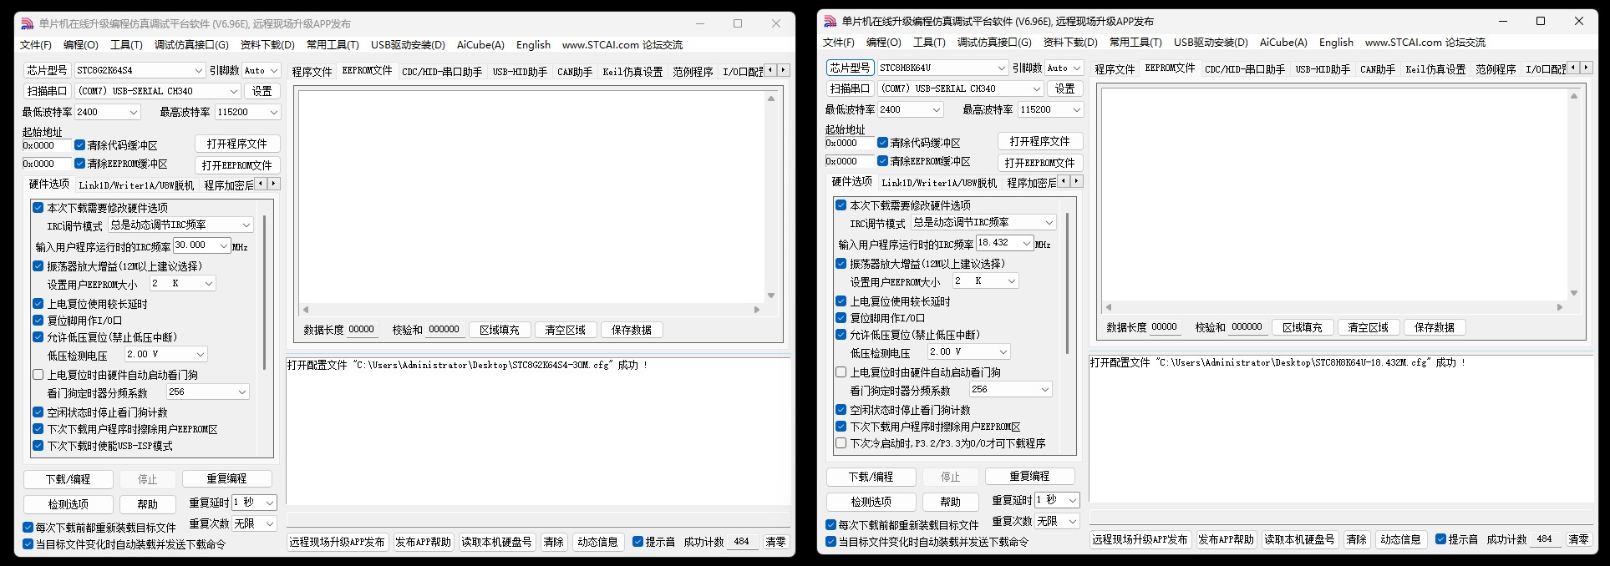Click www.STCAI.com 论坛交流 link in left window
The width and height of the screenshot is (1610, 566).
(622, 45)
